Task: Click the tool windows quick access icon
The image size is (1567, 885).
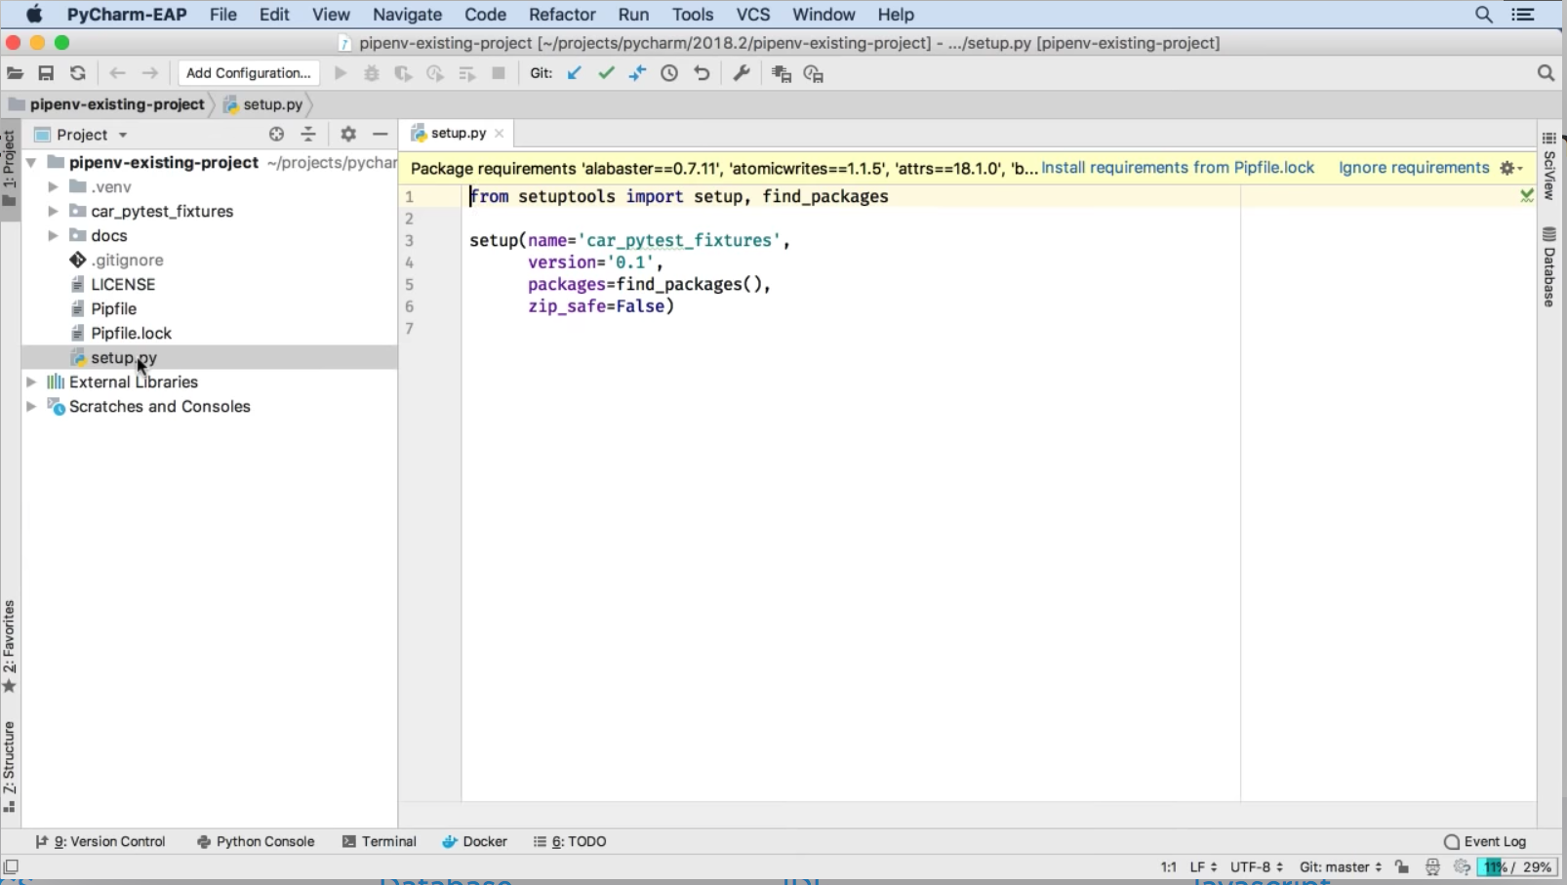Action: tap(11, 866)
